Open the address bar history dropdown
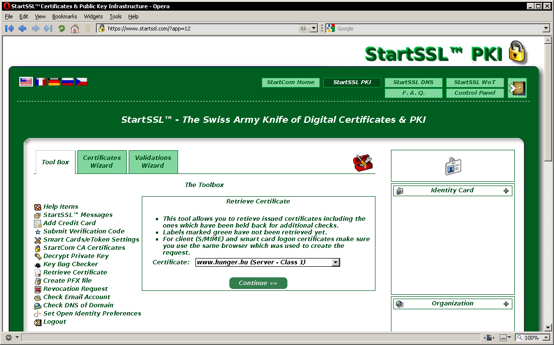Image resolution: width=554 pixels, height=345 pixels. tap(314, 28)
